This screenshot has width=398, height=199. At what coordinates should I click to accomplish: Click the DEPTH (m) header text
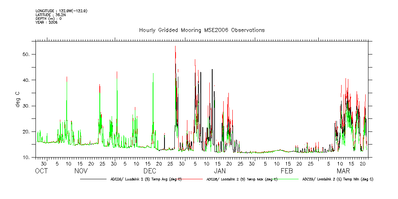tap(49, 19)
